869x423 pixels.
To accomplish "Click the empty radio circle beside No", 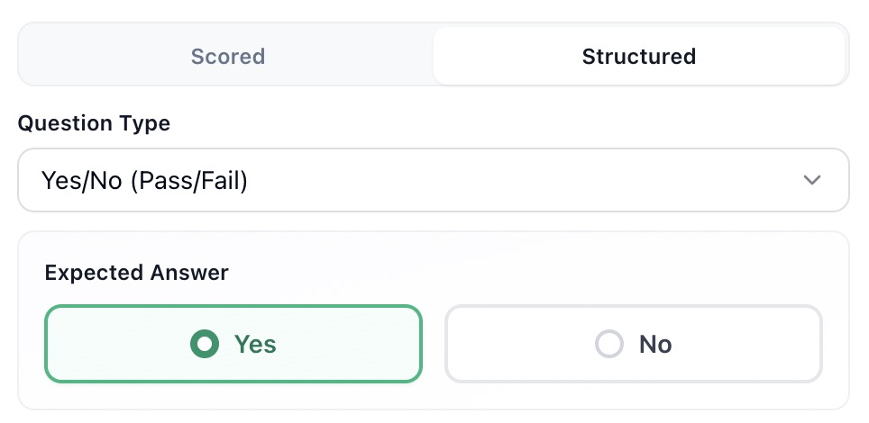I will click(610, 344).
